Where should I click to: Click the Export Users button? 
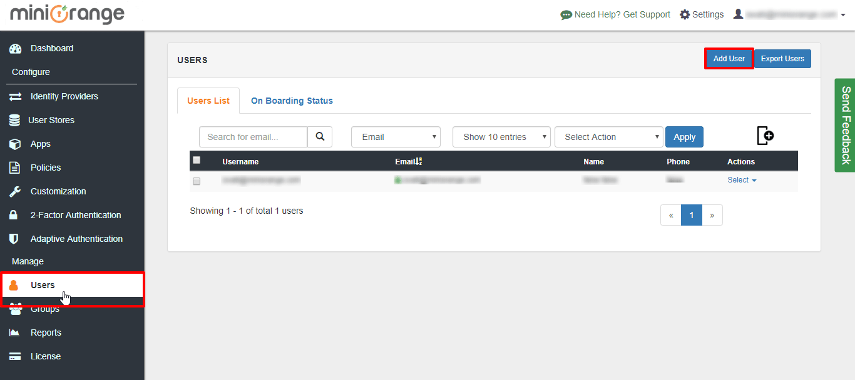pos(782,59)
